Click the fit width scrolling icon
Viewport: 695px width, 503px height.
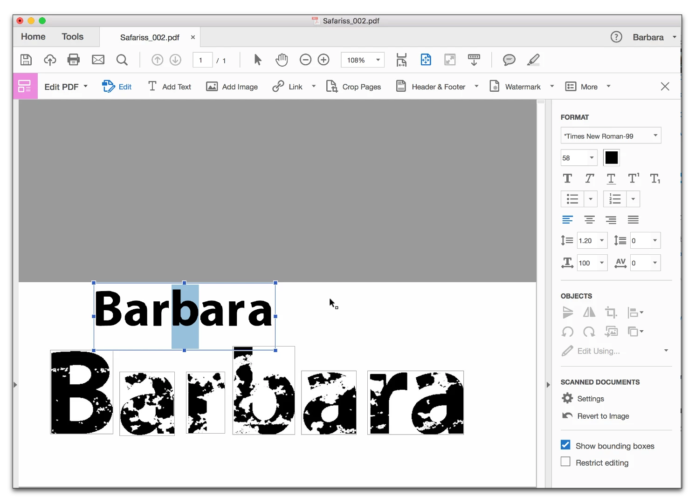point(401,60)
